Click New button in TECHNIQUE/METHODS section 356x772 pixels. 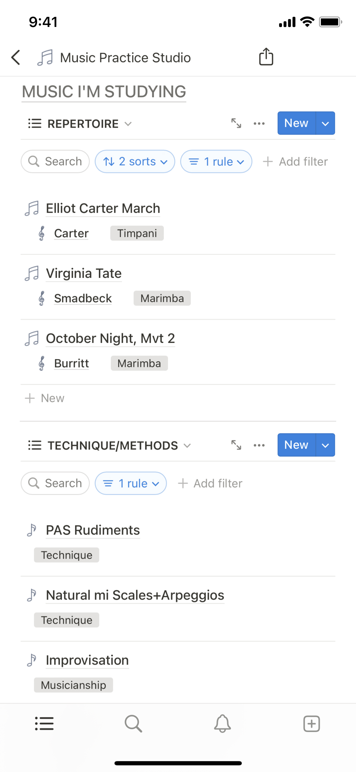(296, 445)
